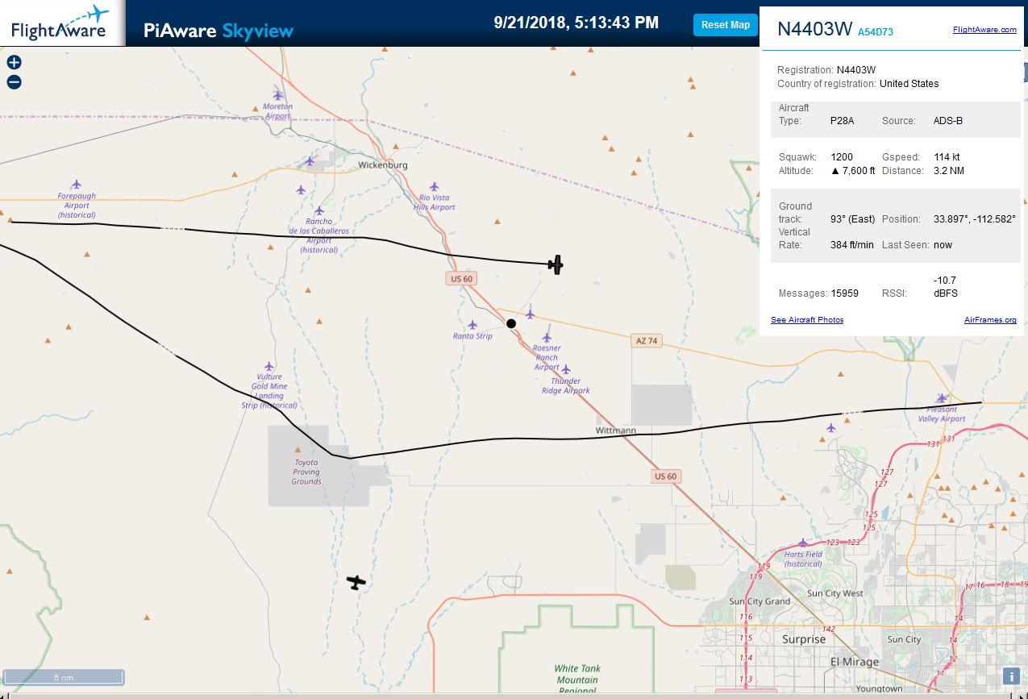Click Harts Field airport icon
The height and width of the screenshot is (699, 1028).
(x=803, y=543)
